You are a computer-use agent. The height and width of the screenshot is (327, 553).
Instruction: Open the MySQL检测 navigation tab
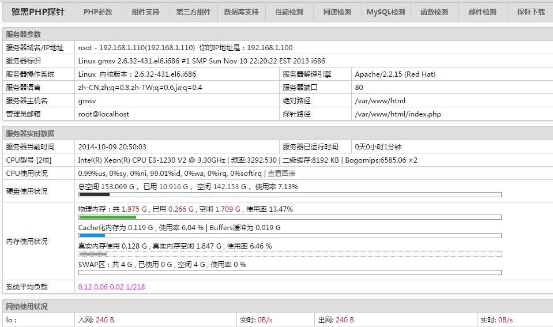tap(385, 12)
